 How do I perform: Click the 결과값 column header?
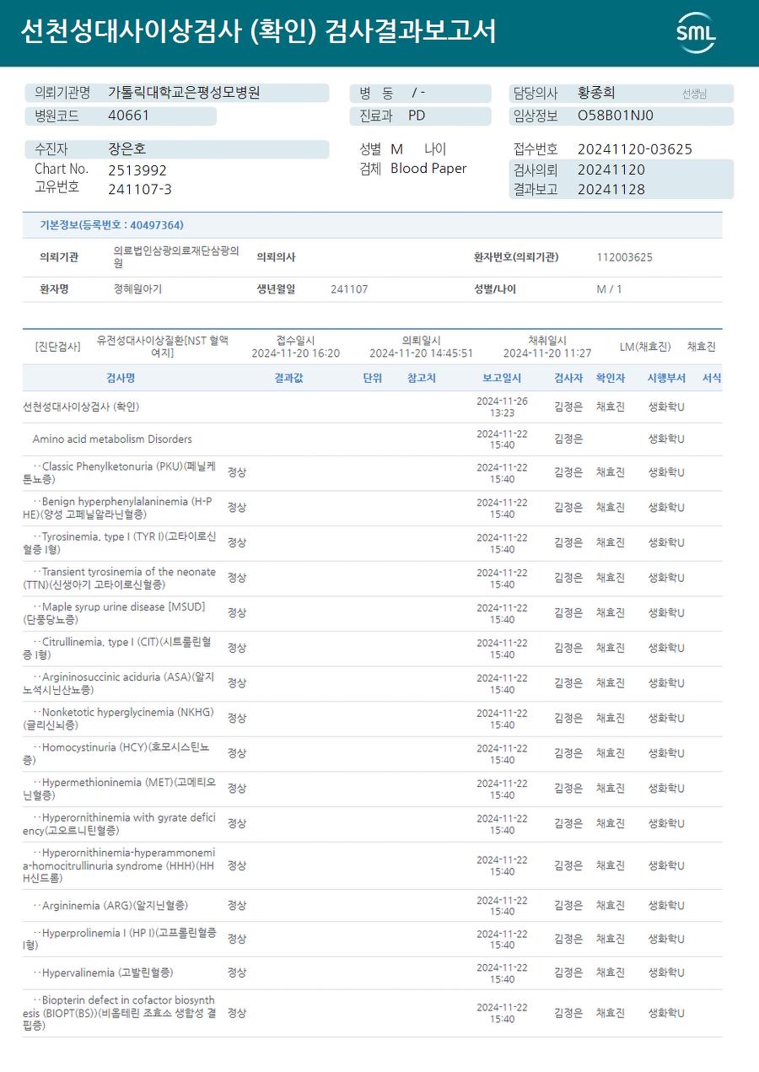tap(288, 378)
